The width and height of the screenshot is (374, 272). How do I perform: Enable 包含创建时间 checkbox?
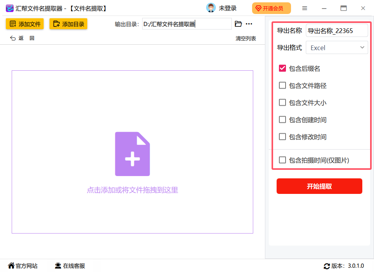[x=282, y=120]
